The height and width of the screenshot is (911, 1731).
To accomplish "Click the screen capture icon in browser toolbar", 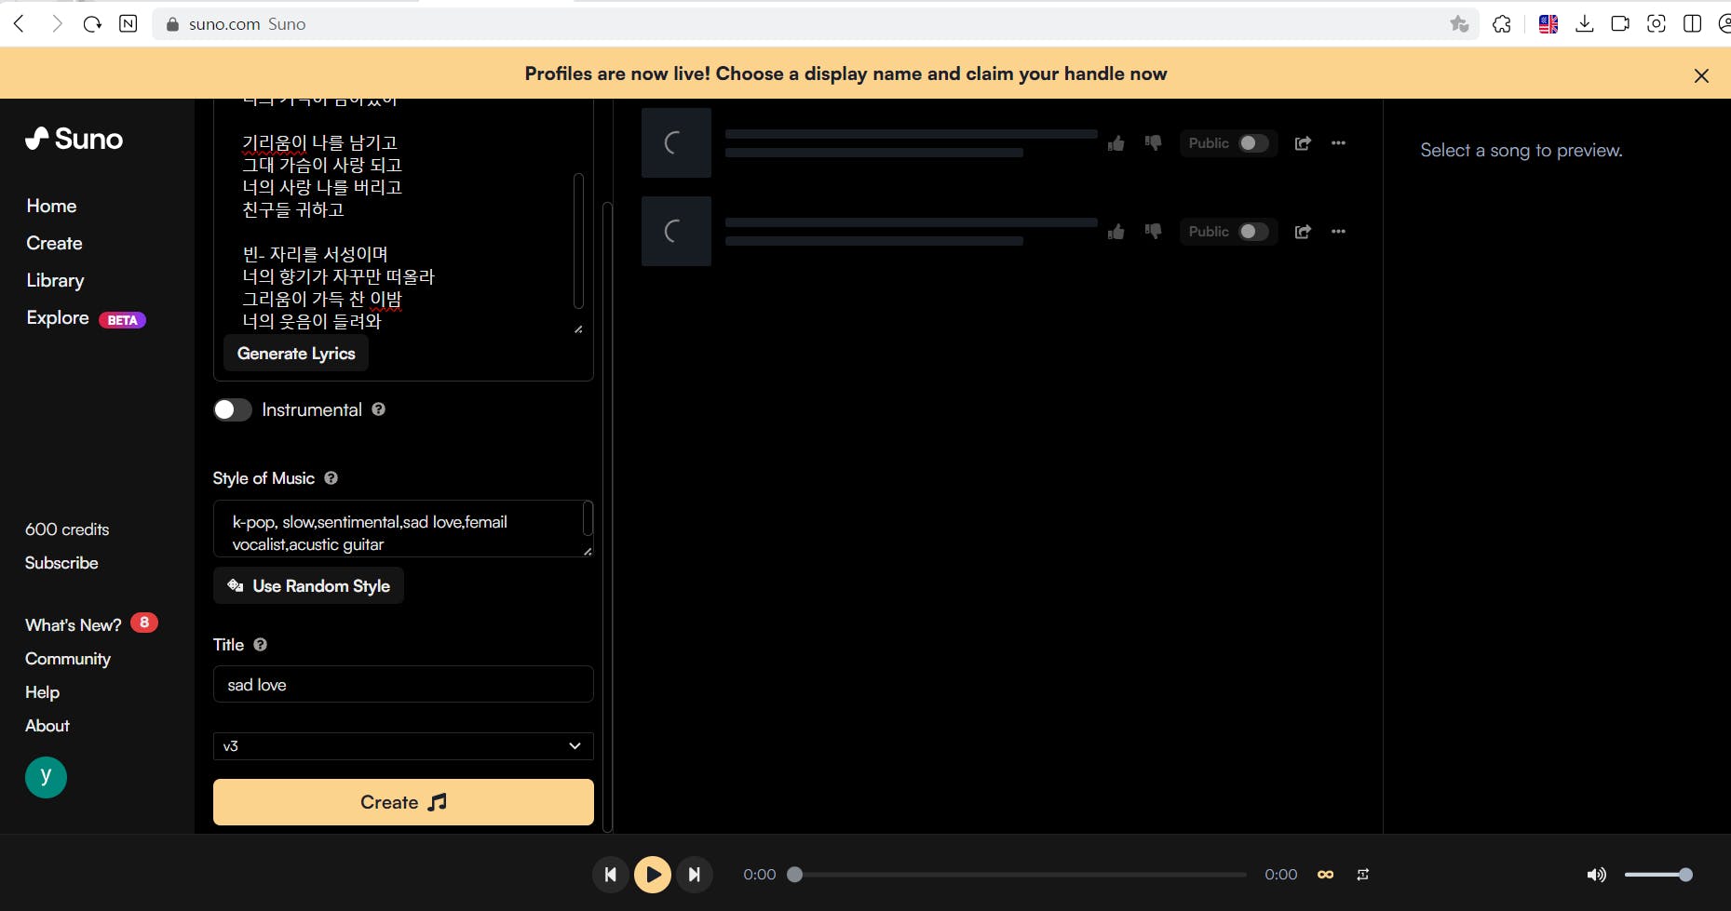I will pos(1657,24).
